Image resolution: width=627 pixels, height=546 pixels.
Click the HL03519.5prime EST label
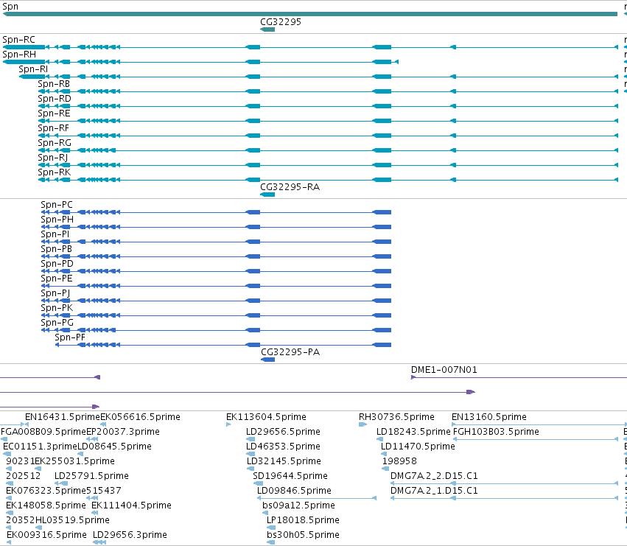click(72, 520)
